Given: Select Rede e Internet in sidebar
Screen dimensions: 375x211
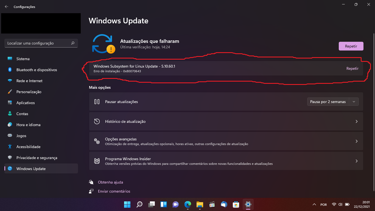Looking at the screenshot, I should [x=41, y=81].
